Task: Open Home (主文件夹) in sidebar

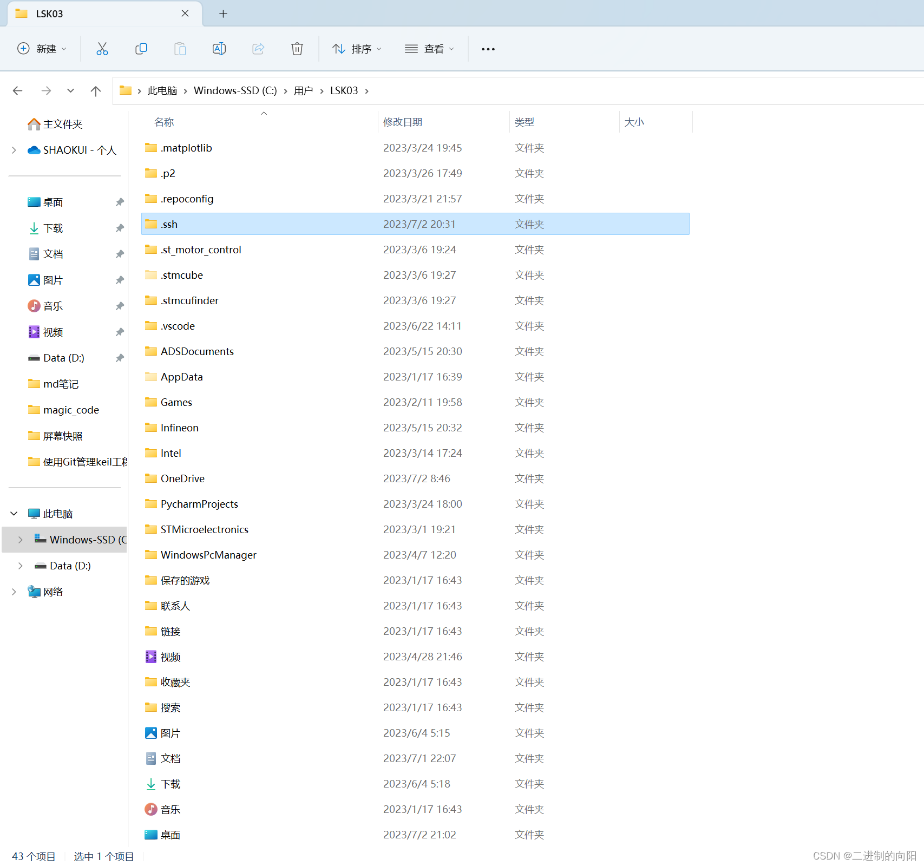Action: tap(55, 124)
